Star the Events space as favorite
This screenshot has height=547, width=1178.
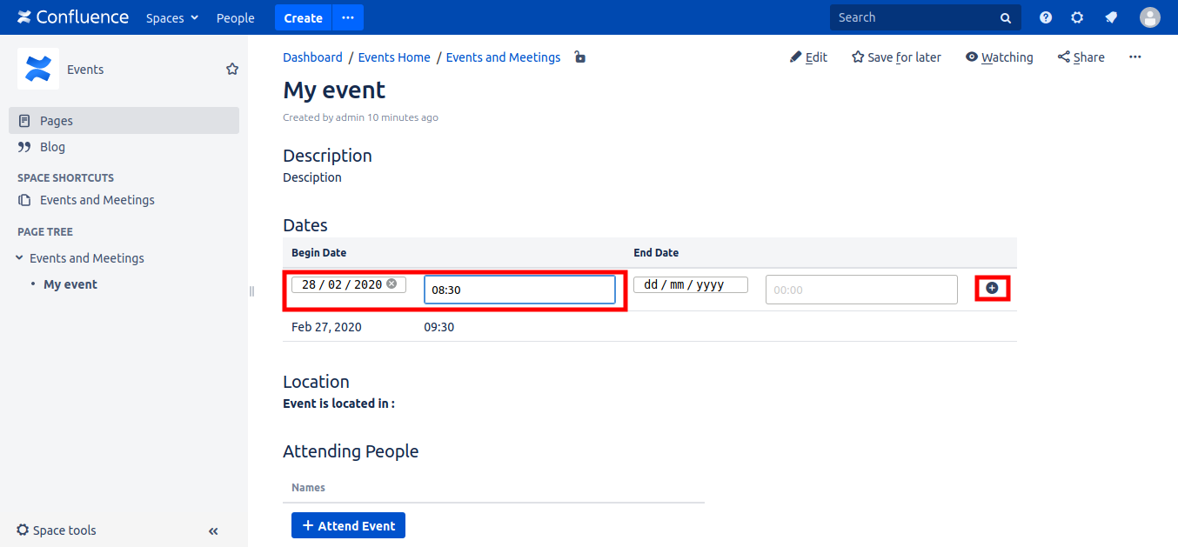point(232,69)
